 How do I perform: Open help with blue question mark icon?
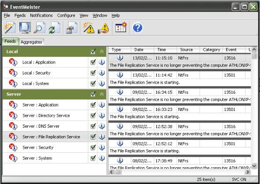[137, 28]
